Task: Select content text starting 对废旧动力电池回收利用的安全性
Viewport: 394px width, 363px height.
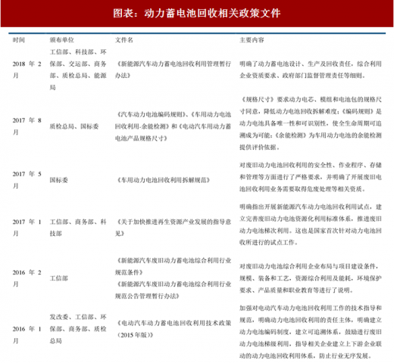Action: (311, 177)
